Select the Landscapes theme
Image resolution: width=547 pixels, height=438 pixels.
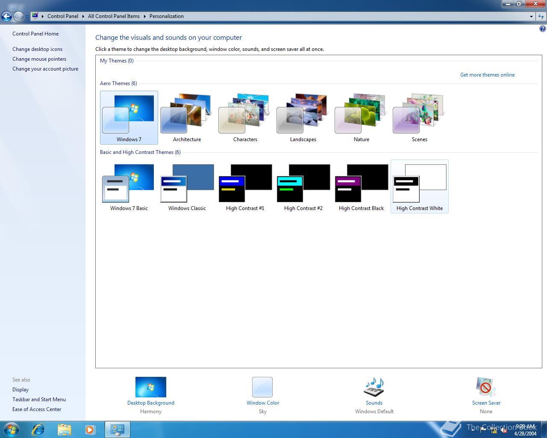303,118
